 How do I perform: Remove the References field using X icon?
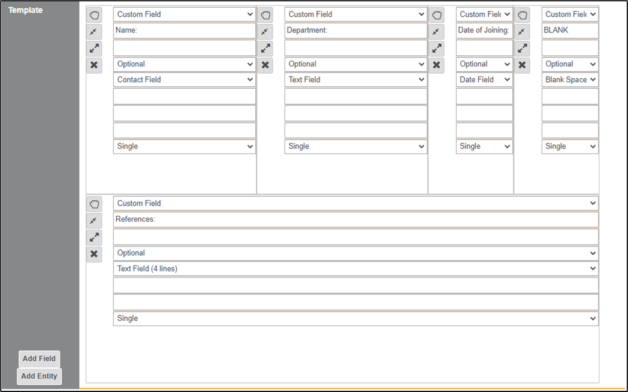click(94, 254)
